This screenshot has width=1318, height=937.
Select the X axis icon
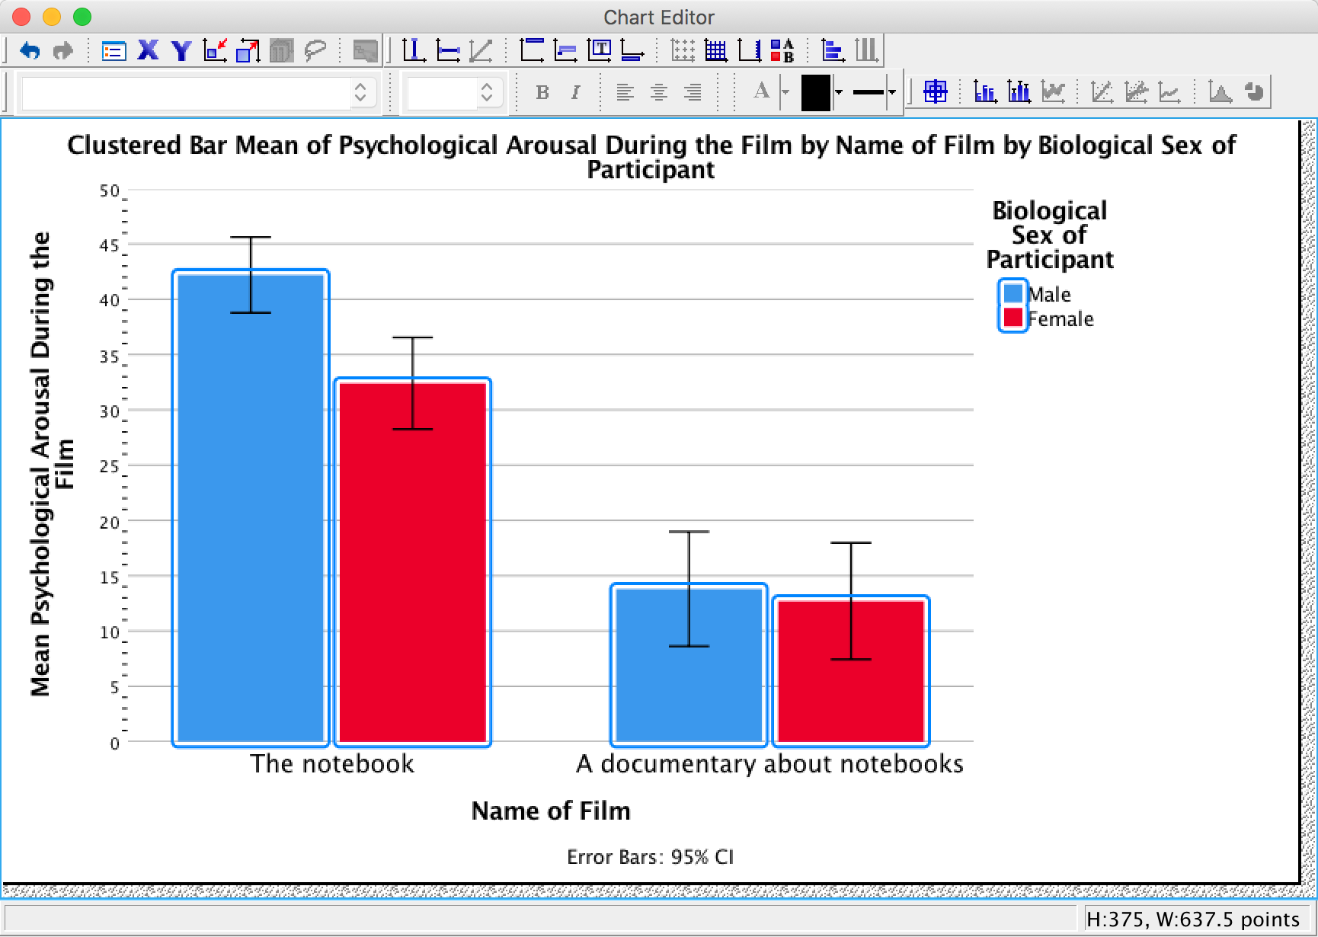(x=148, y=51)
